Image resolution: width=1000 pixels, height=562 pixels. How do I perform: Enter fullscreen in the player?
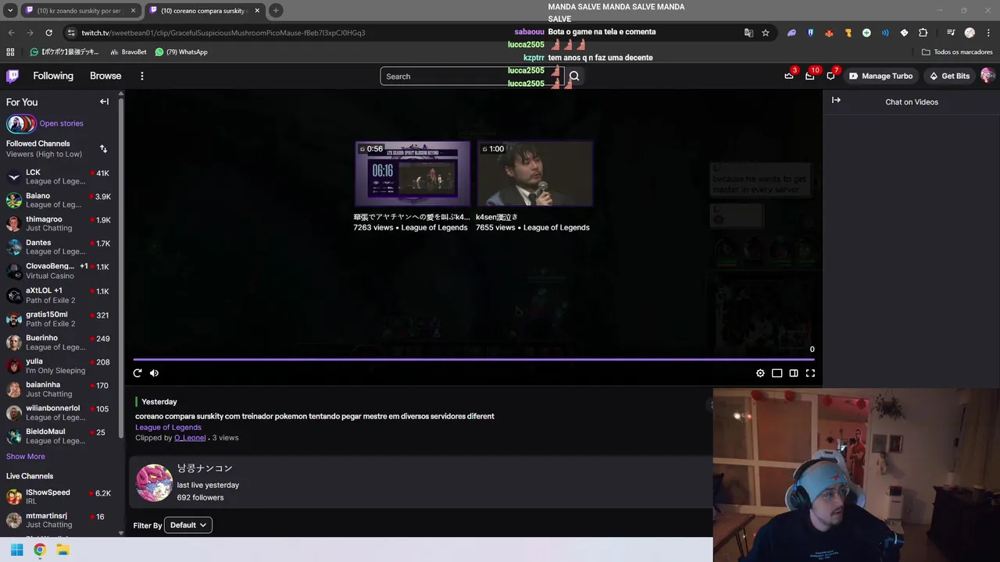(x=810, y=373)
